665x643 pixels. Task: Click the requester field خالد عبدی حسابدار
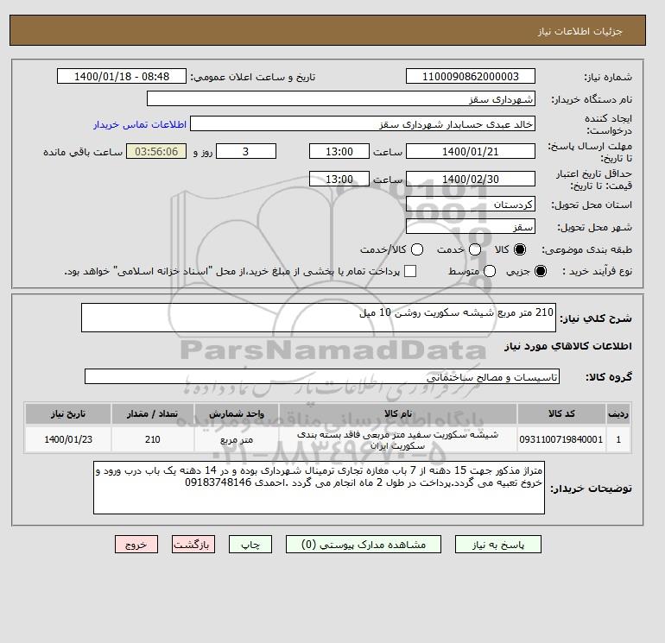tap(363, 124)
